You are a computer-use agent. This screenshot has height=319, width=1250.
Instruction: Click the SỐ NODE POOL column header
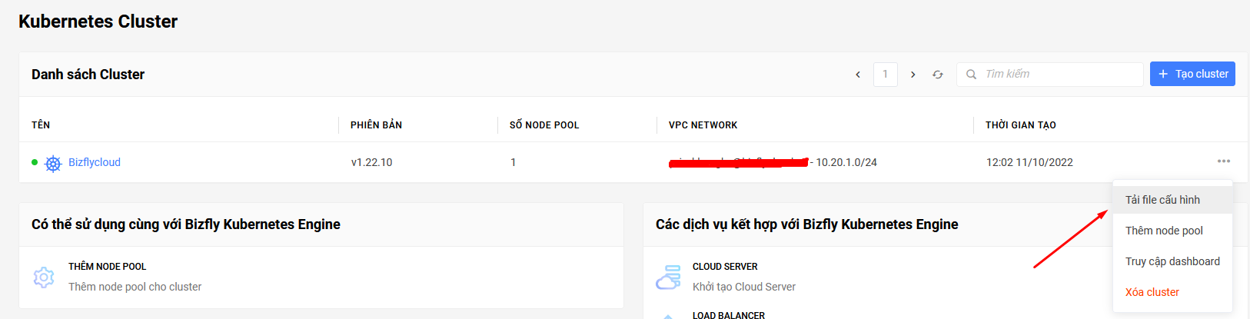click(544, 125)
